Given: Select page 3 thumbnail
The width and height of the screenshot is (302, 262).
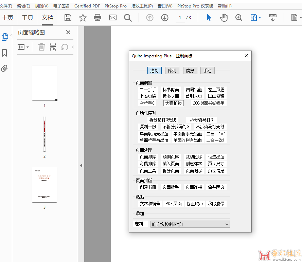Looking at the screenshot, I should click(44, 185).
